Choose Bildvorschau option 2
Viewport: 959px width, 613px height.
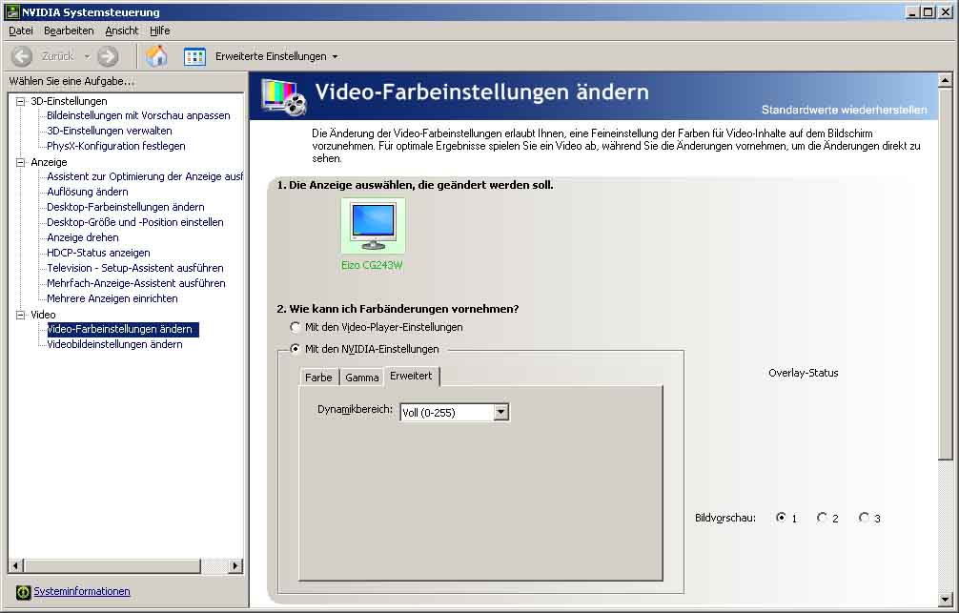click(822, 518)
